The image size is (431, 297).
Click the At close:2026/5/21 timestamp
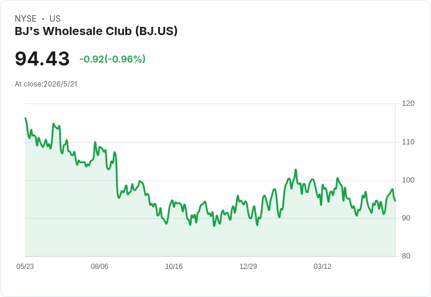46,84
